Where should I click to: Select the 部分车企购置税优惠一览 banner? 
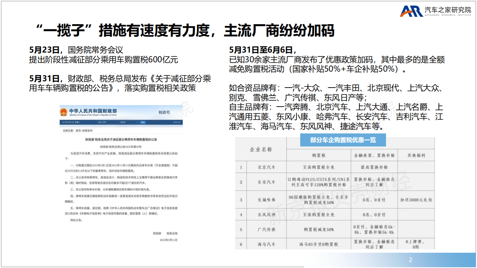click(x=344, y=140)
